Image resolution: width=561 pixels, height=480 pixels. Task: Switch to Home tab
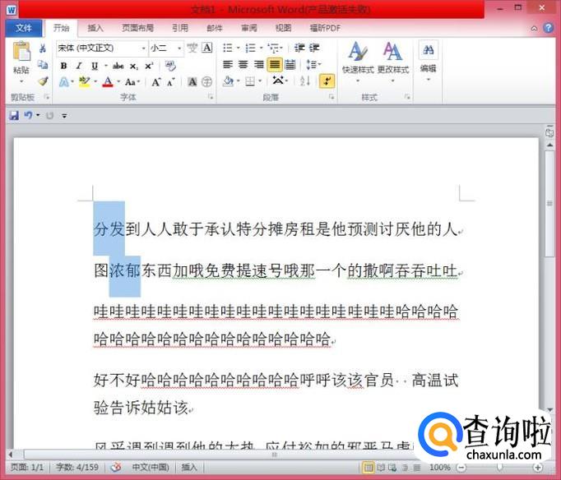click(x=61, y=28)
